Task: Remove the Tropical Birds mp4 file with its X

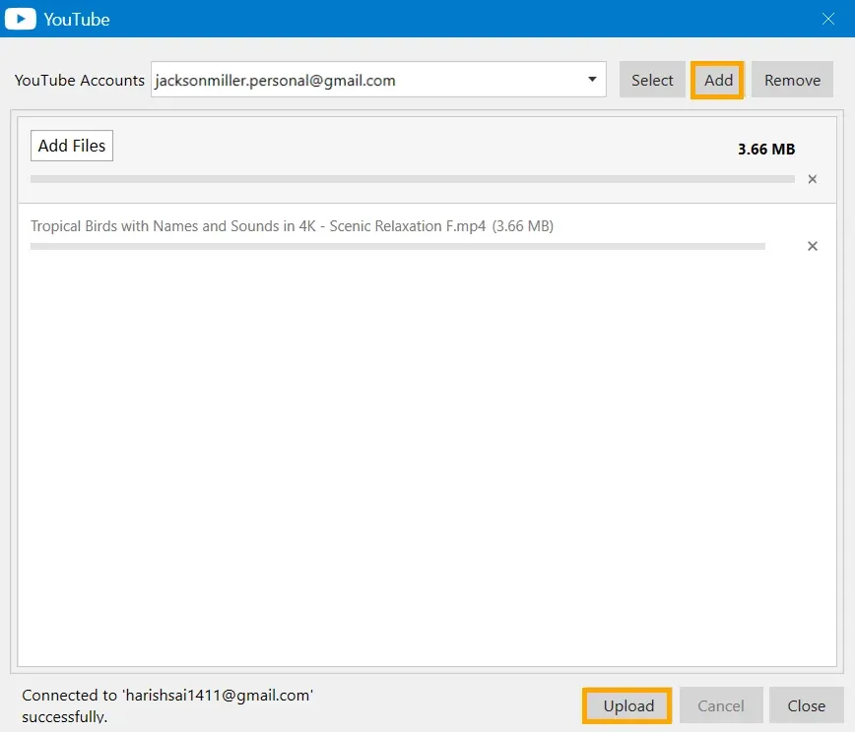Action: (x=812, y=246)
